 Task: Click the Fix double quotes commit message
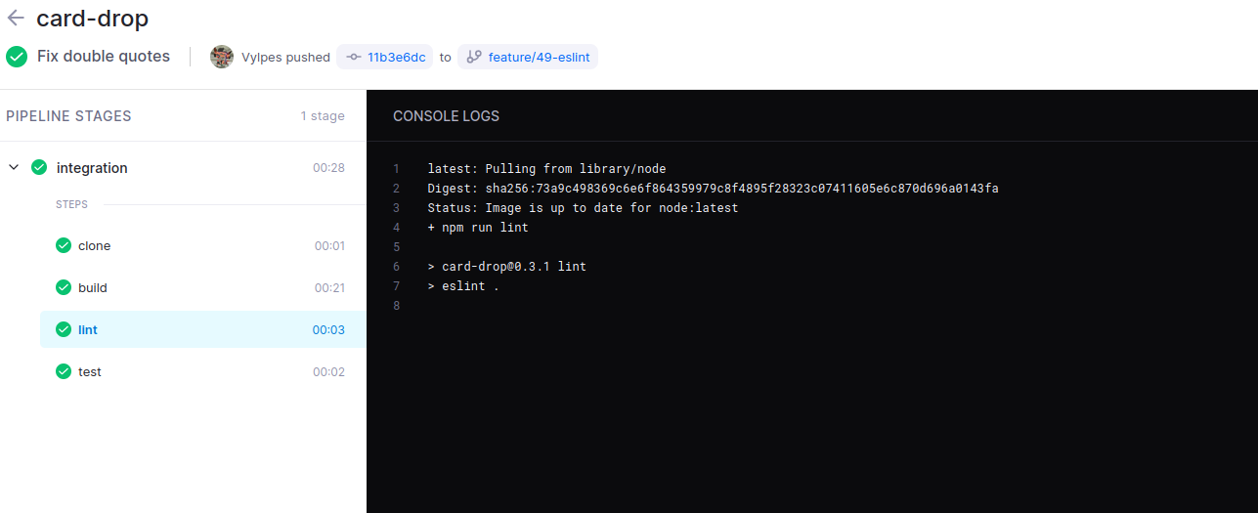click(104, 57)
